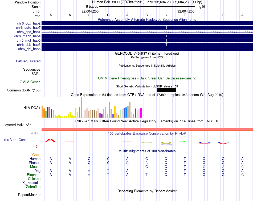This screenshot has height=201, width=253.
Task: Click the tallest violet bar in GTEx chart
Action: 81,107
